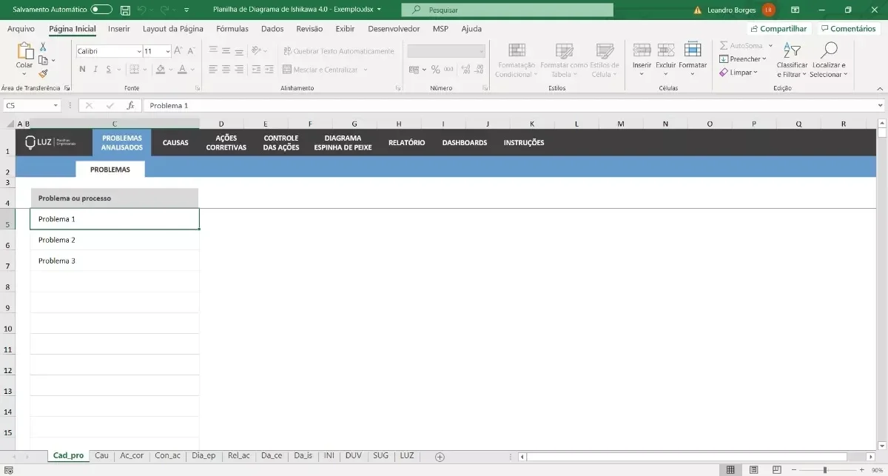Click the Undo arrow in title bar

142,10
